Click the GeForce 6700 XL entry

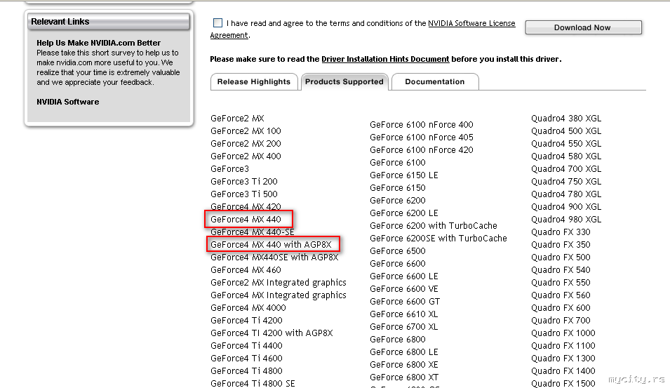click(404, 326)
